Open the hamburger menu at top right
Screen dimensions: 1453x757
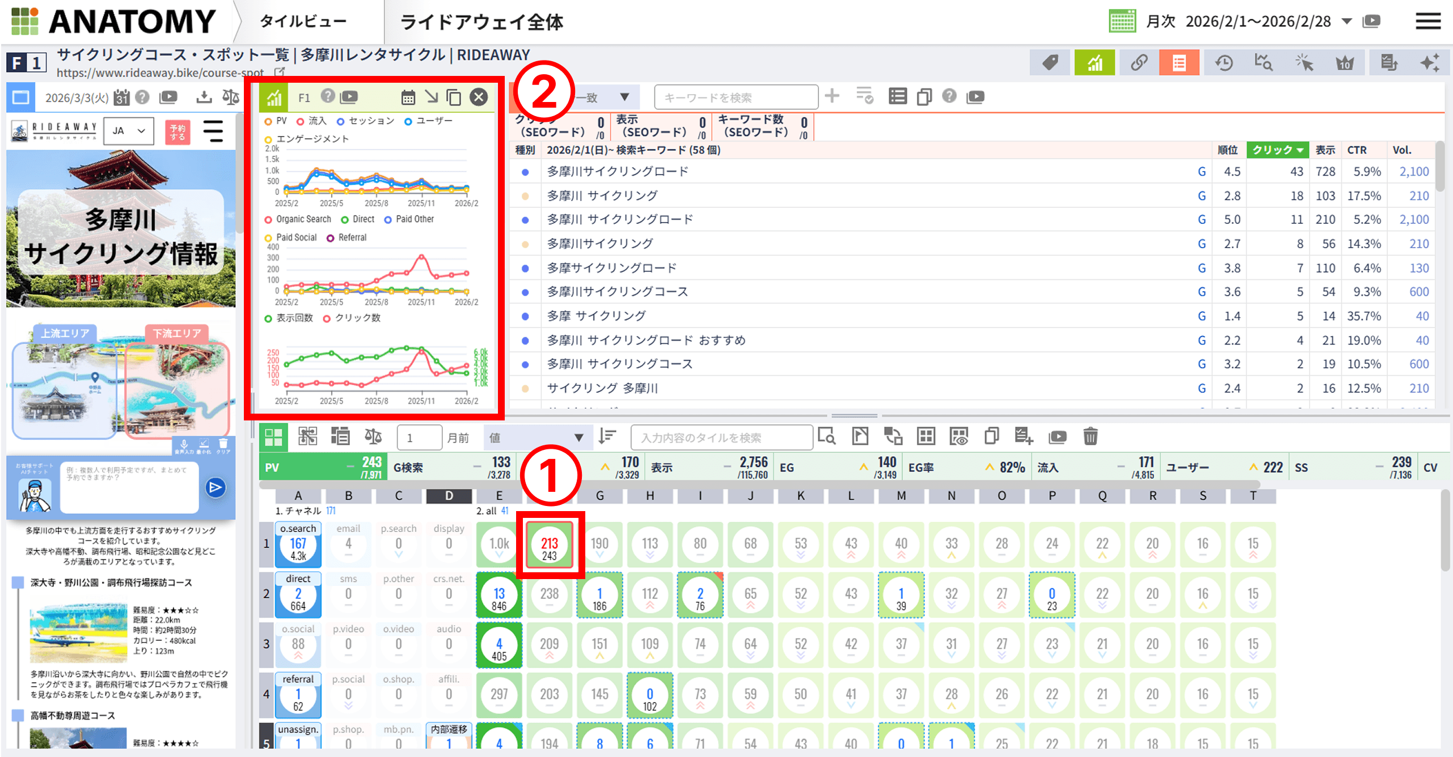pos(1427,22)
